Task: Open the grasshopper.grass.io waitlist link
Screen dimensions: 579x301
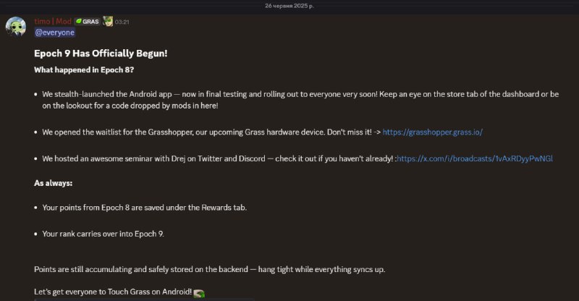Action: (x=432, y=132)
